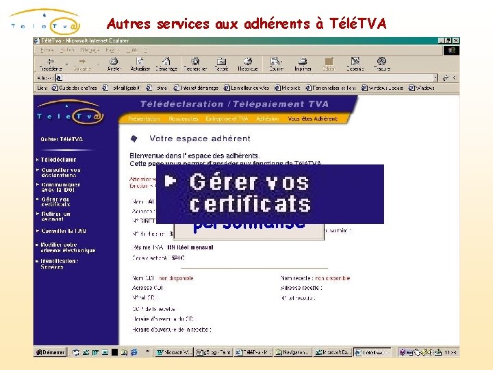
Task: Open Modifier votre adresse électronique link
Action: click(x=68, y=247)
